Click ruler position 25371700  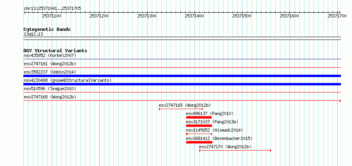click(x=337, y=16)
